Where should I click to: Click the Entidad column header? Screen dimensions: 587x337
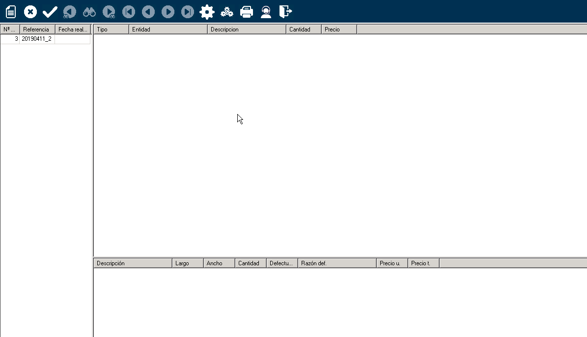168,29
